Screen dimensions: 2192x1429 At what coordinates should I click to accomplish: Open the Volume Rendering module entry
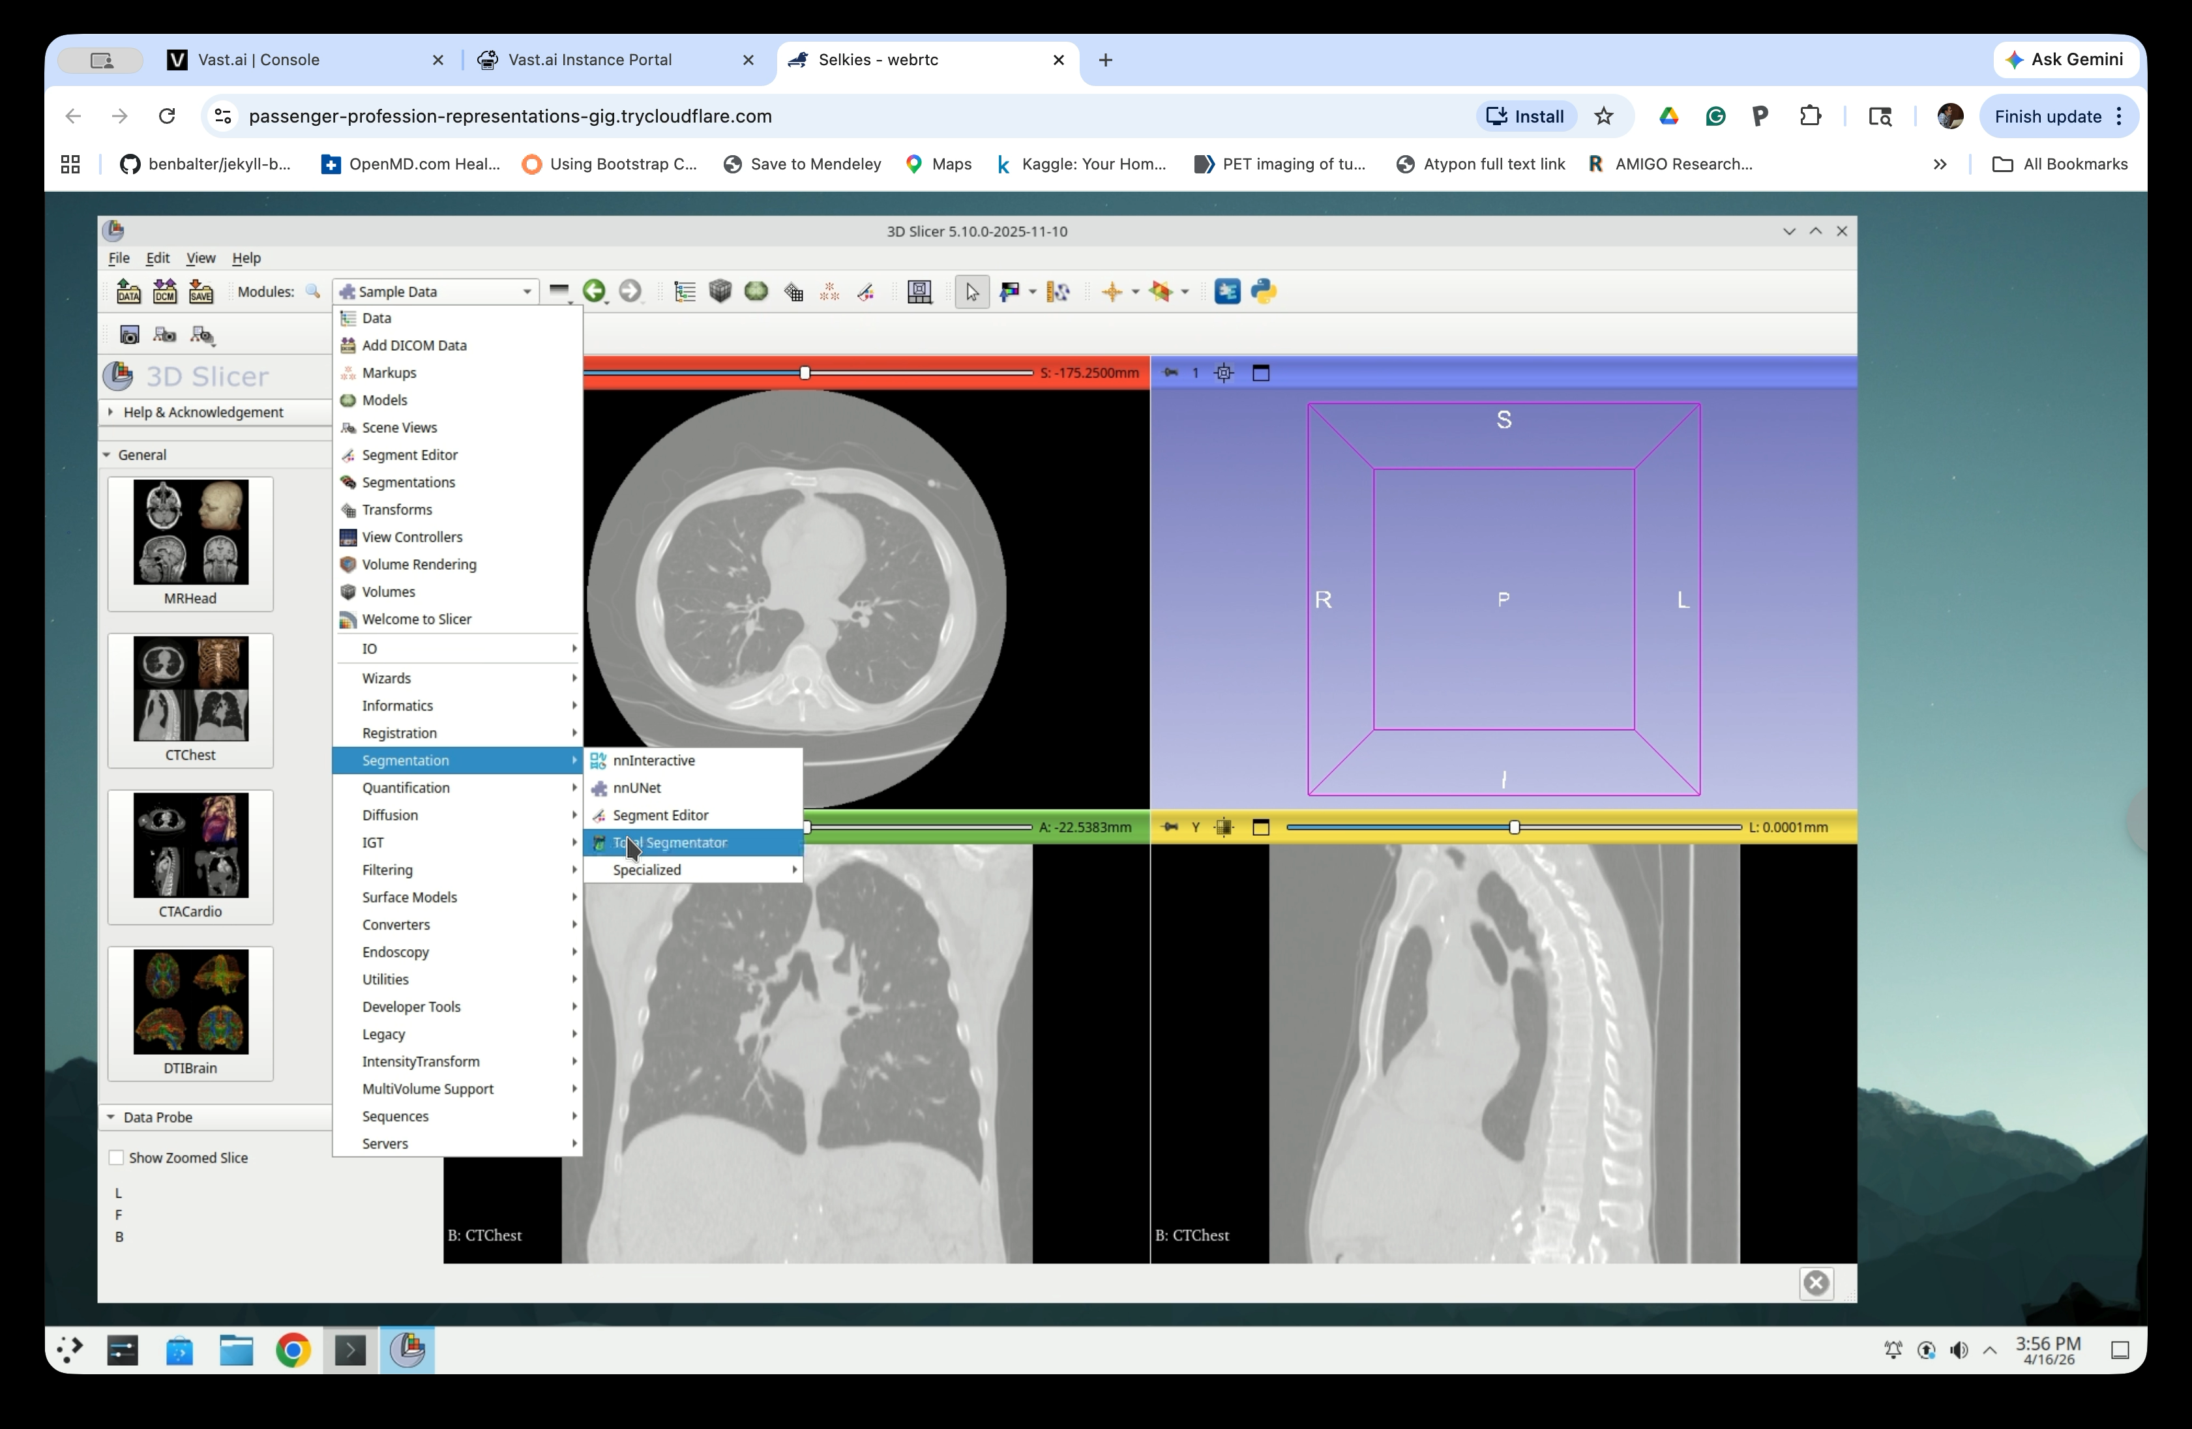[x=418, y=565]
